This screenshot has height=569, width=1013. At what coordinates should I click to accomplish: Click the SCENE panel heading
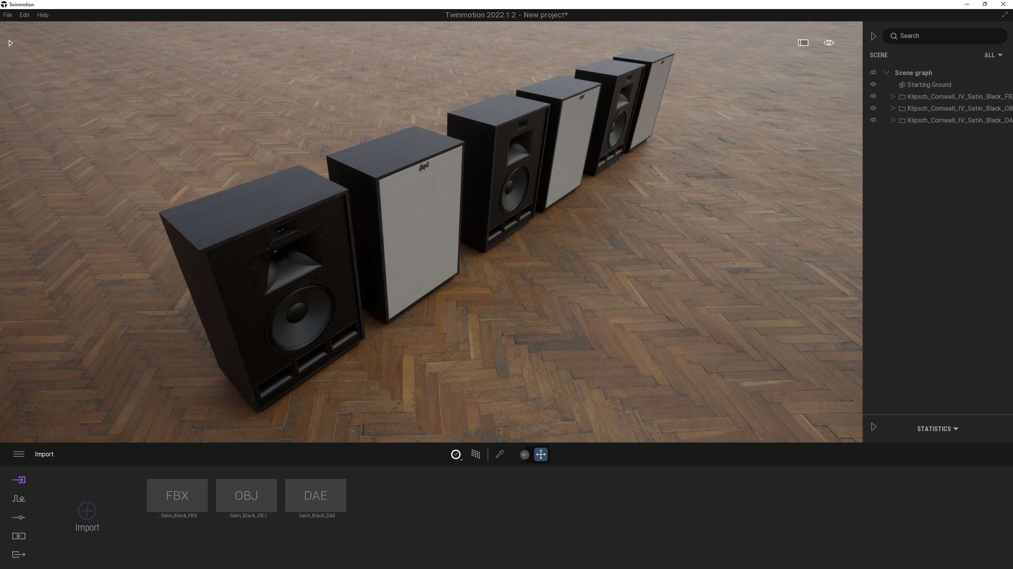tap(878, 55)
